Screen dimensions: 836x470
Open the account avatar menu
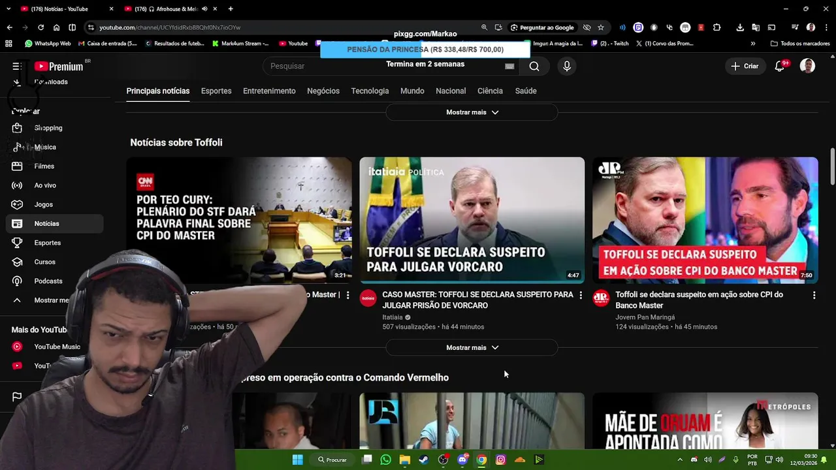(x=807, y=66)
